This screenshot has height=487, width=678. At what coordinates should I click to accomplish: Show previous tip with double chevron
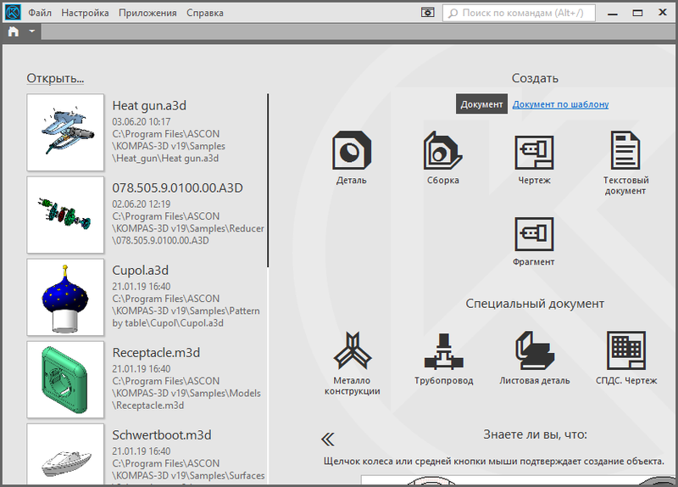click(328, 439)
